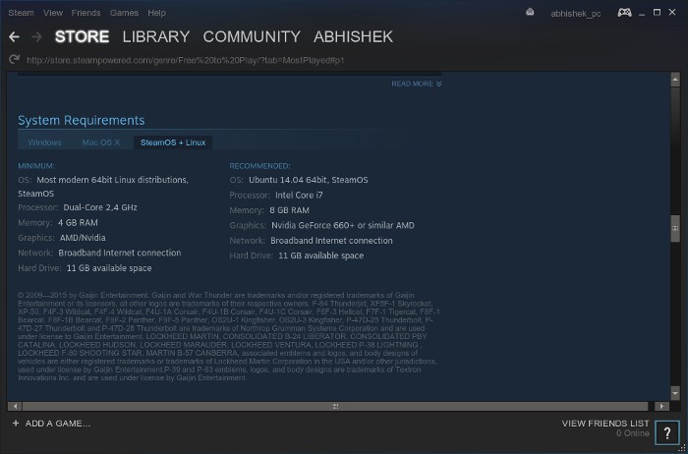Click the text 4 GB RAM

78,223
